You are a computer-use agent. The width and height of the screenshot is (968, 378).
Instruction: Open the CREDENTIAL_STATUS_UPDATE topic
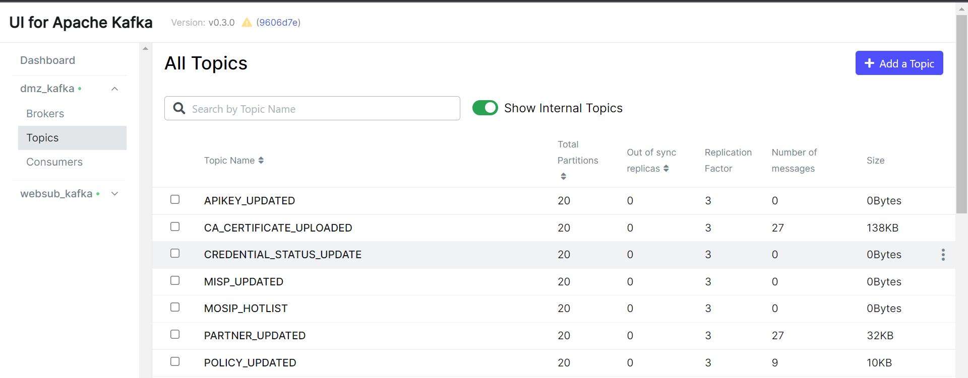coord(283,255)
